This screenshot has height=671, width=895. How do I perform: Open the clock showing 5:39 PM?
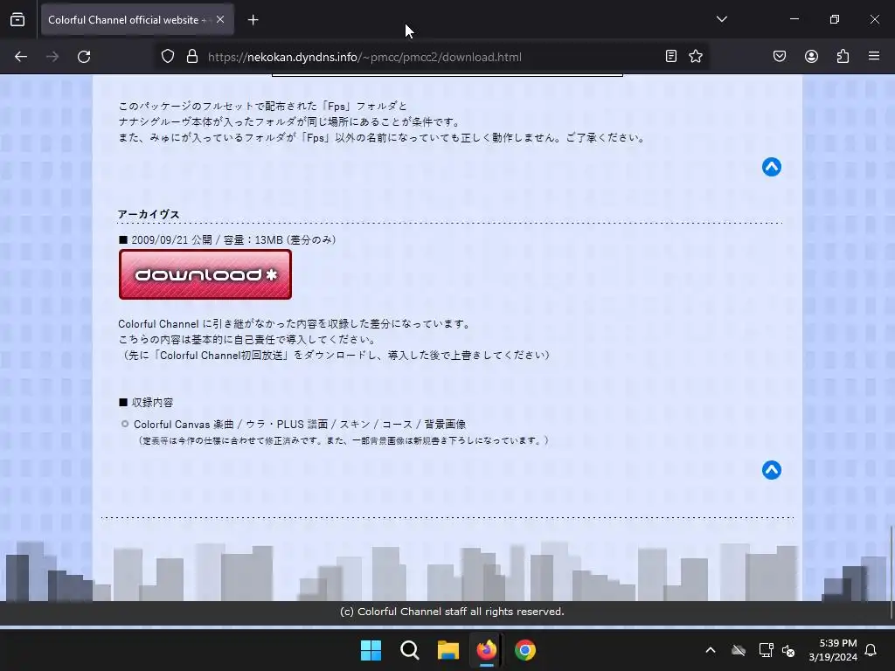[x=833, y=650]
